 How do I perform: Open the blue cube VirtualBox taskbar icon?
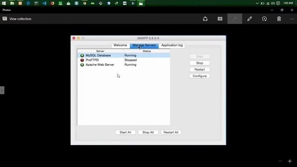[109, 3]
